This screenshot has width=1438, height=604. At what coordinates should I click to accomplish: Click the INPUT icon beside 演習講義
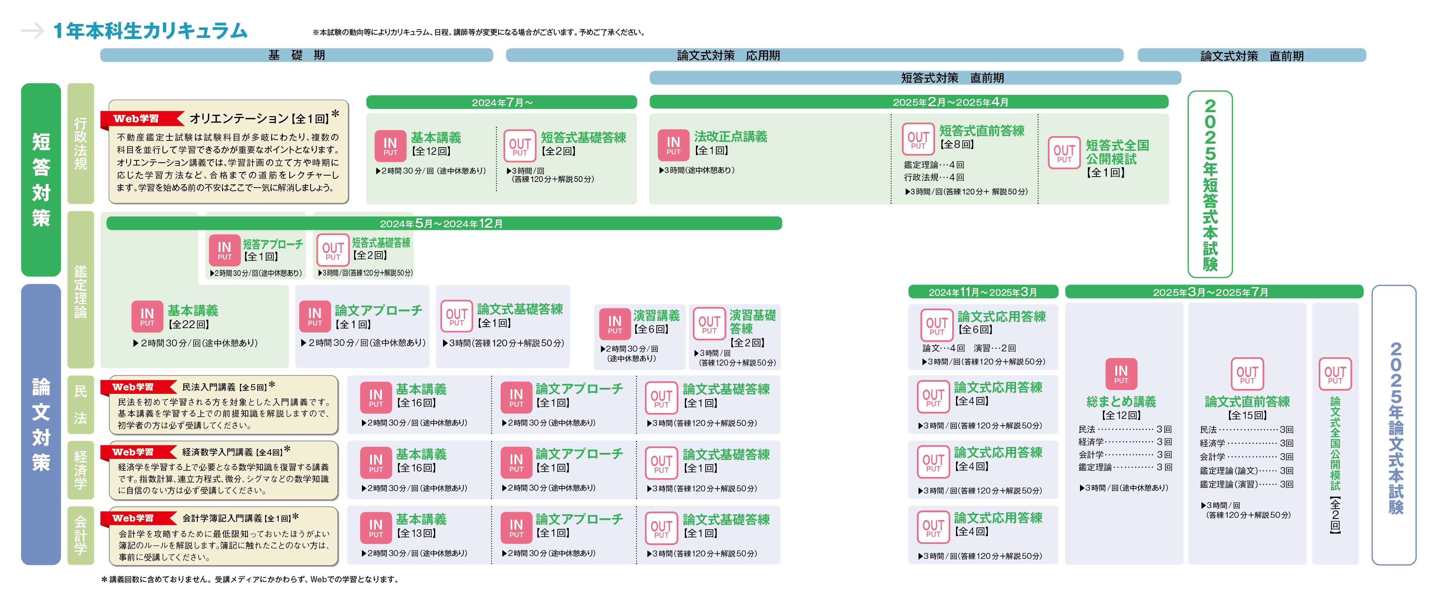614,324
